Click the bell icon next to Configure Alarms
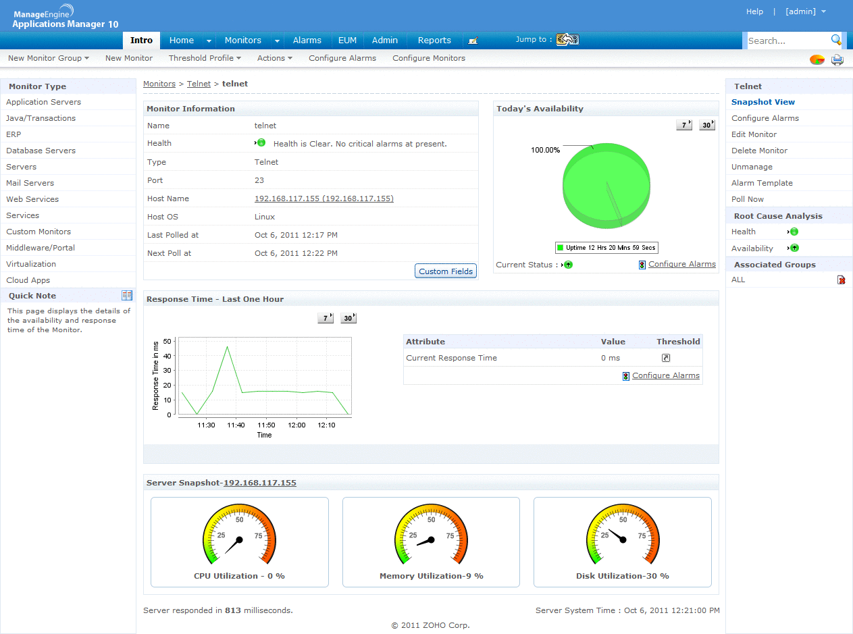 (641, 264)
